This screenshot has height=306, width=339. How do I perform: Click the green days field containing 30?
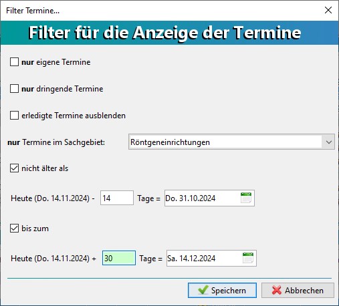[x=119, y=258]
